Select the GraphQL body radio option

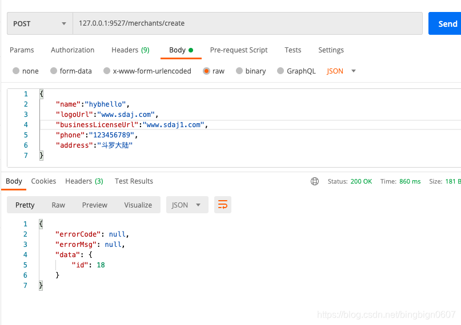click(280, 71)
